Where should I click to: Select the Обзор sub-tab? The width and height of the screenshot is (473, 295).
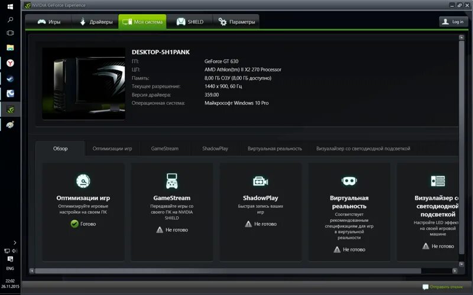coord(60,149)
